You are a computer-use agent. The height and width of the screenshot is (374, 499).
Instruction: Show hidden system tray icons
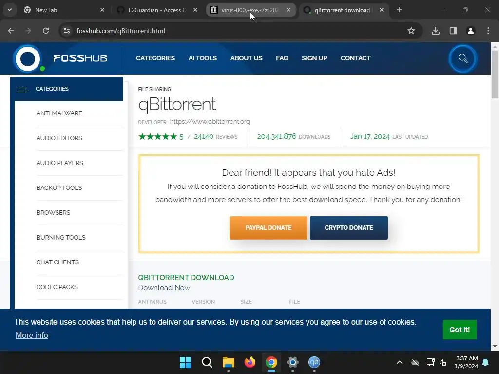coord(400,362)
